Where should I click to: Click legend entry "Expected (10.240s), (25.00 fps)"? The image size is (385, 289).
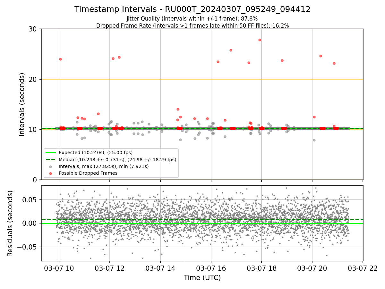pyautogui.click(x=96, y=153)
